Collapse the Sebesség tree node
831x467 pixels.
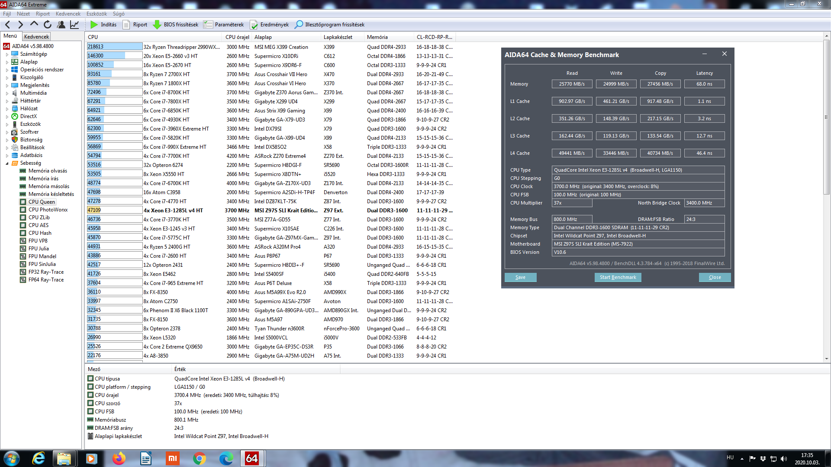point(7,163)
